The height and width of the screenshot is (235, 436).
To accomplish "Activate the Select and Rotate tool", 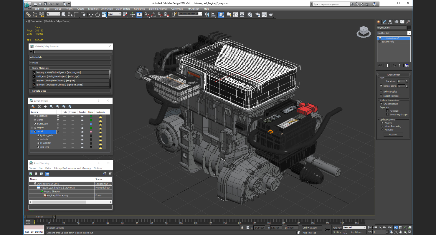I will click(98, 14).
